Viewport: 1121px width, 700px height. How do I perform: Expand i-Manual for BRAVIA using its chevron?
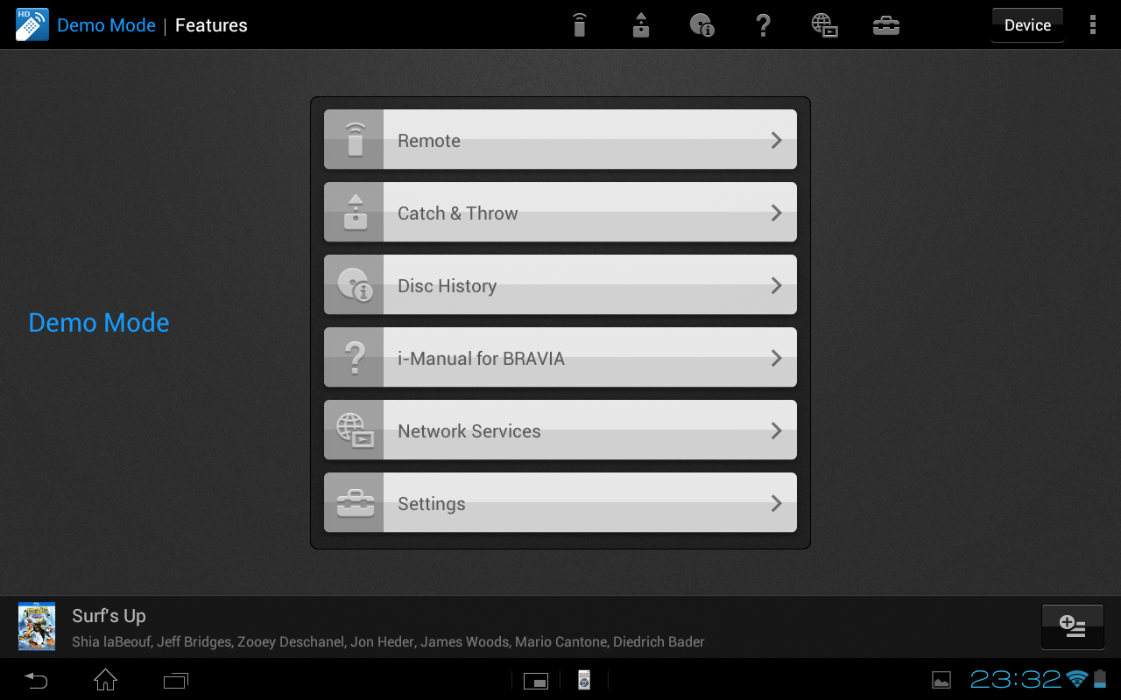776,358
